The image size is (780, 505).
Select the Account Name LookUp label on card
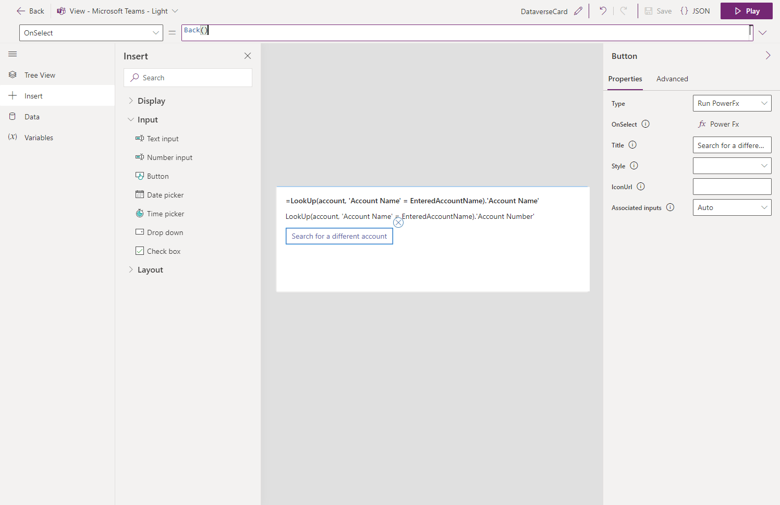coord(412,201)
